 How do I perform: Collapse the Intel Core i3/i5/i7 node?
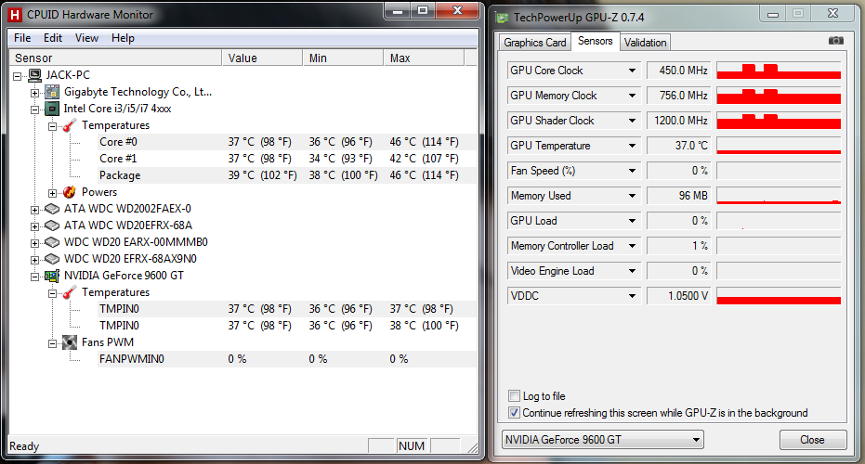point(34,110)
